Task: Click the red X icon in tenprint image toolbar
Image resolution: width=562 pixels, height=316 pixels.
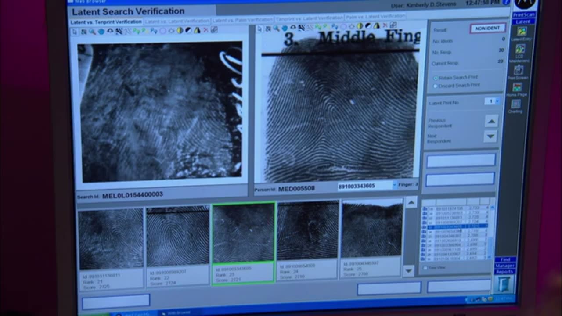Action: 385,25
